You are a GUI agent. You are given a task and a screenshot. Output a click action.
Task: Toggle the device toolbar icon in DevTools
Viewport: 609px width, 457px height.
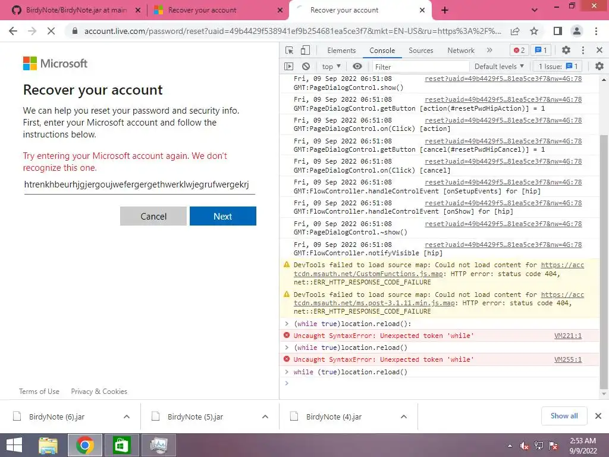[x=305, y=51]
